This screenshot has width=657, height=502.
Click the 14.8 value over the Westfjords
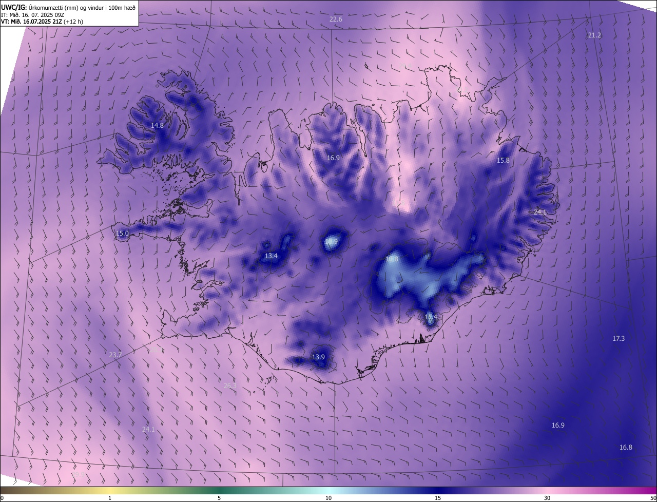tap(157, 125)
